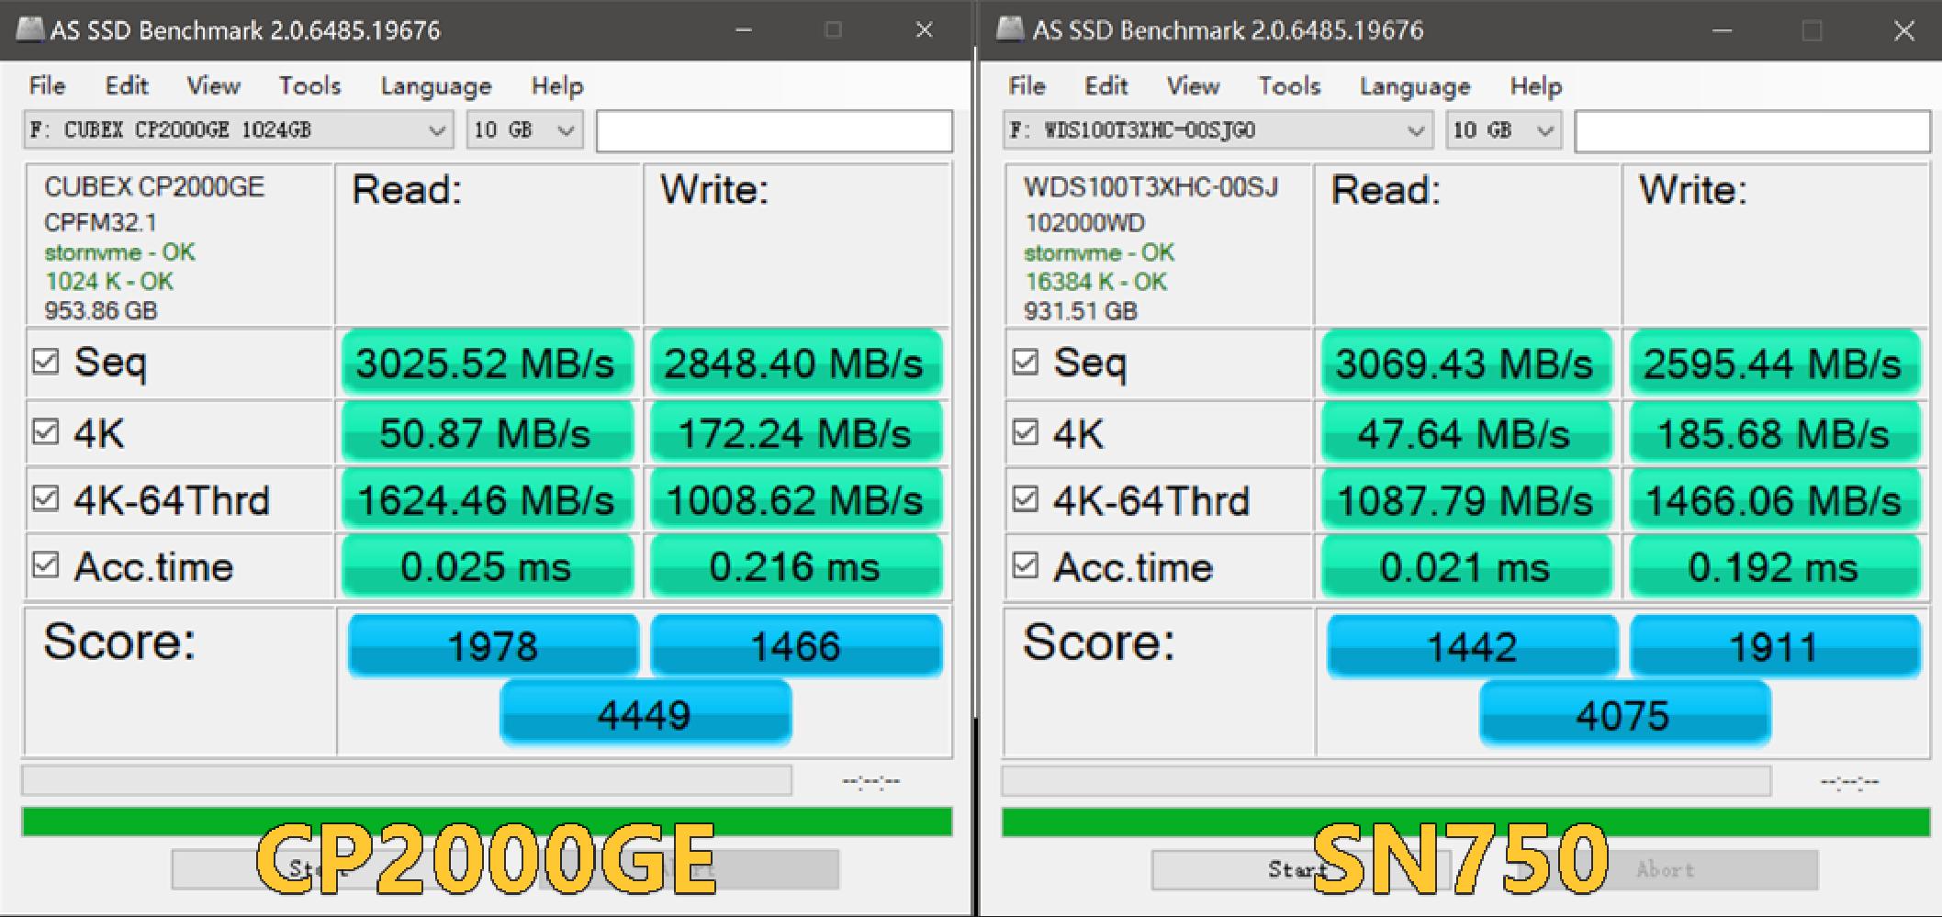Click the 4K-64Thrd write result on SN750

pos(1774,499)
